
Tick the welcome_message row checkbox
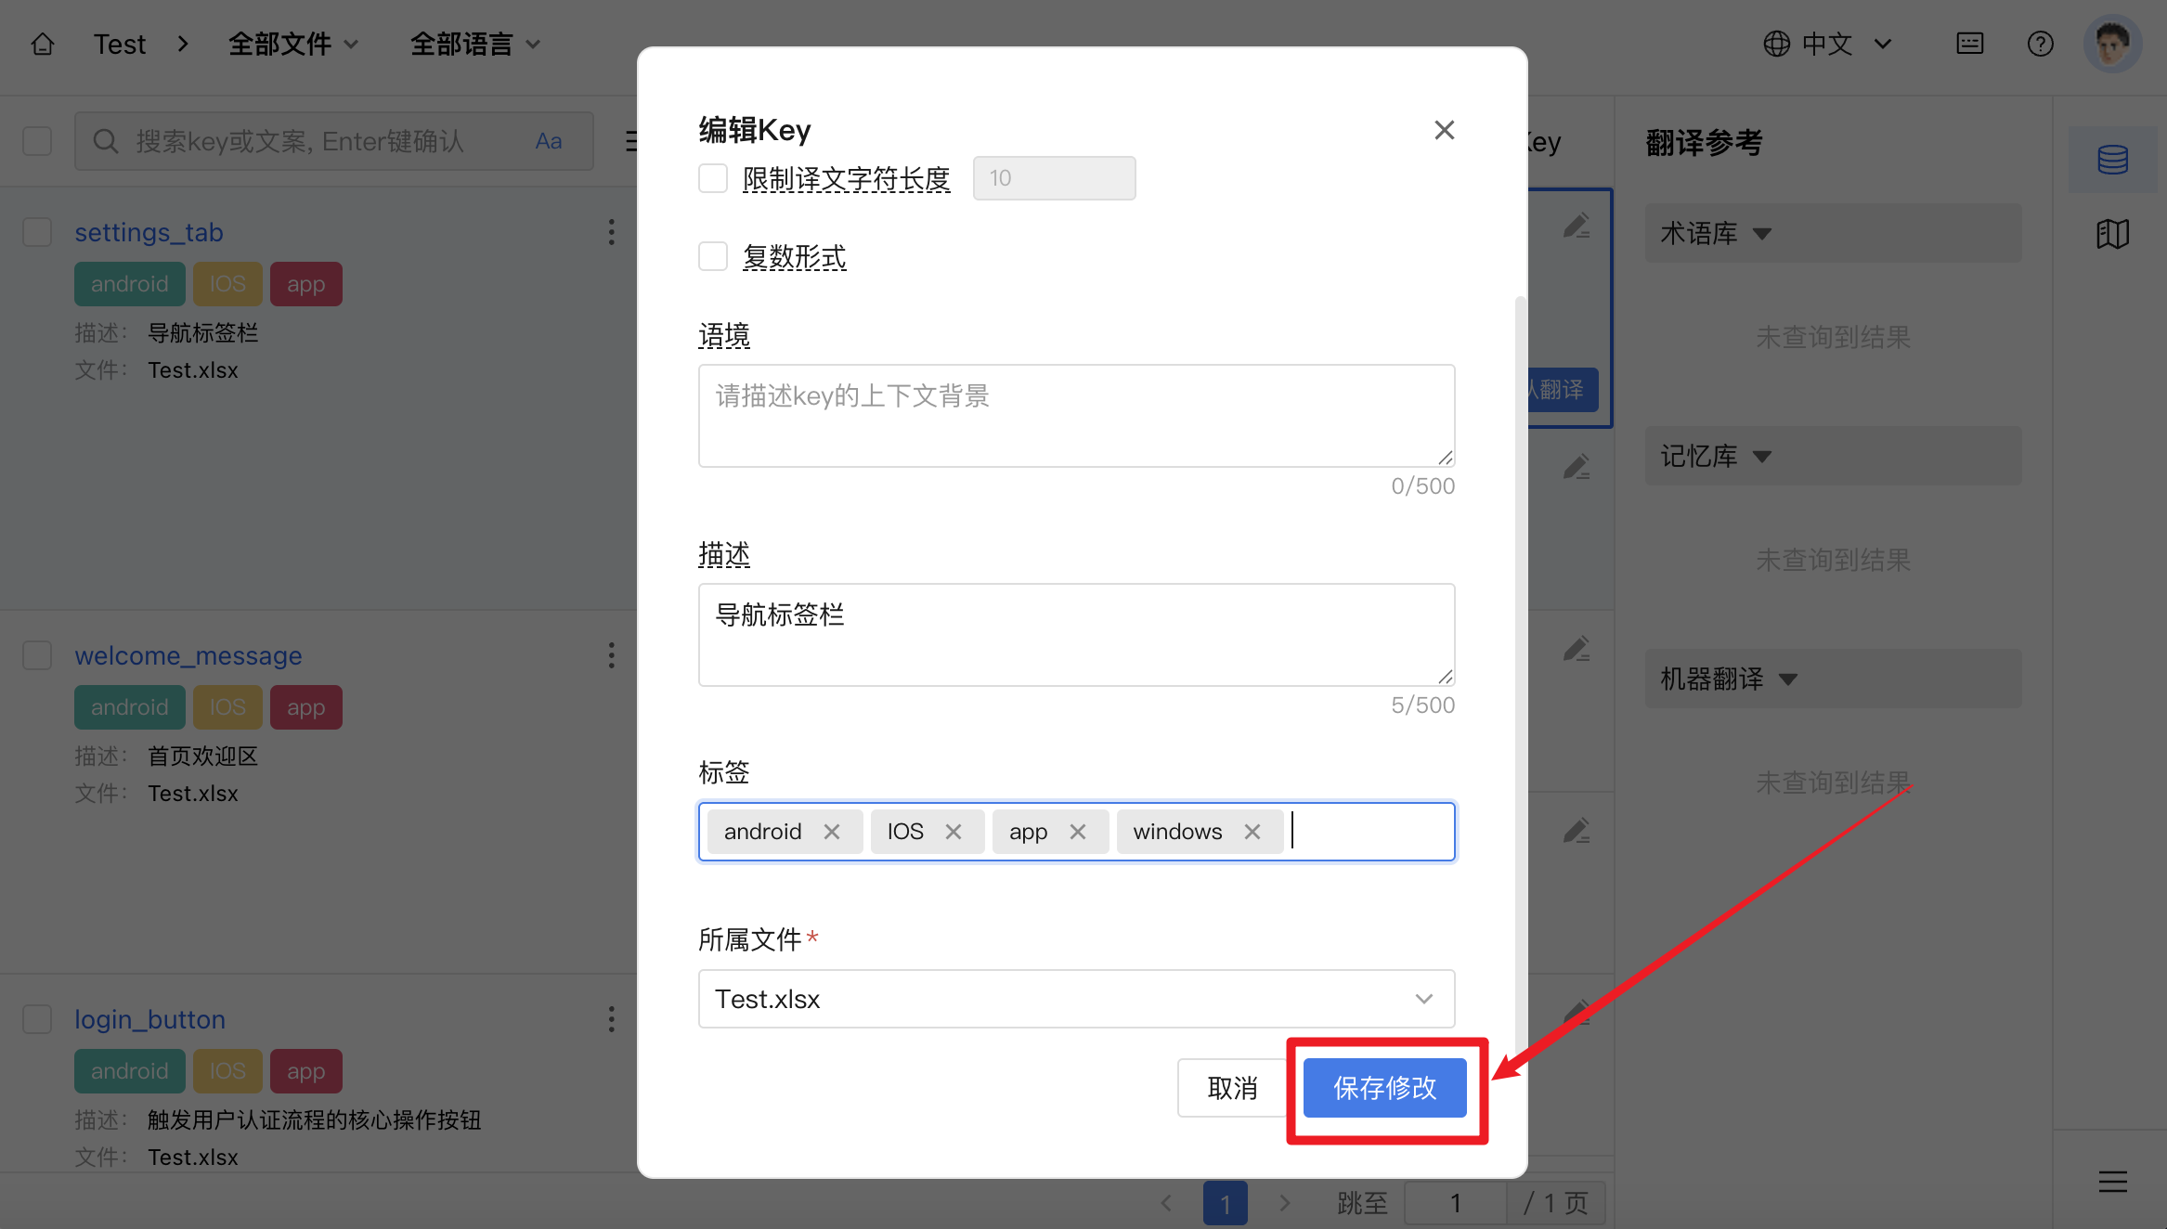point(37,655)
